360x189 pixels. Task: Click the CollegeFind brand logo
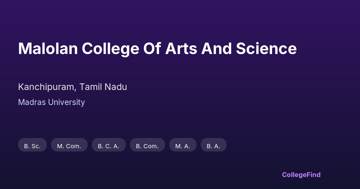(301, 175)
